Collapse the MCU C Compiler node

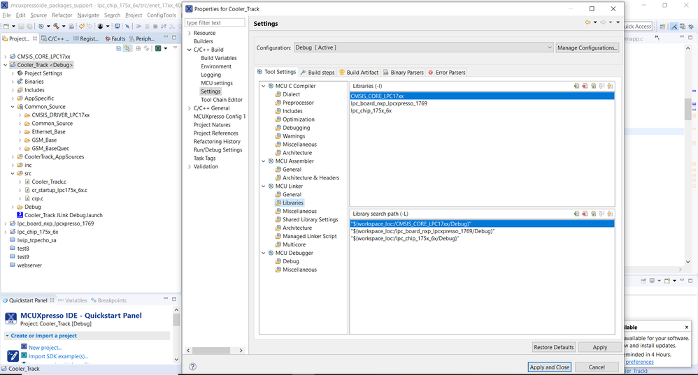coord(264,86)
